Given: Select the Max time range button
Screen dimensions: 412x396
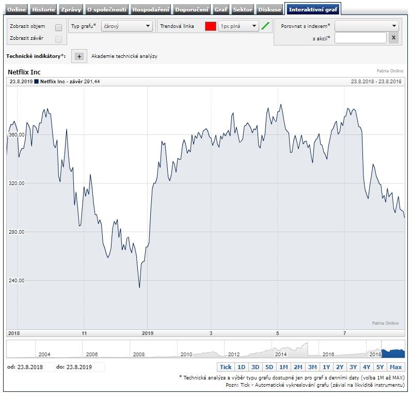Looking at the screenshot, I should [395, 367].
